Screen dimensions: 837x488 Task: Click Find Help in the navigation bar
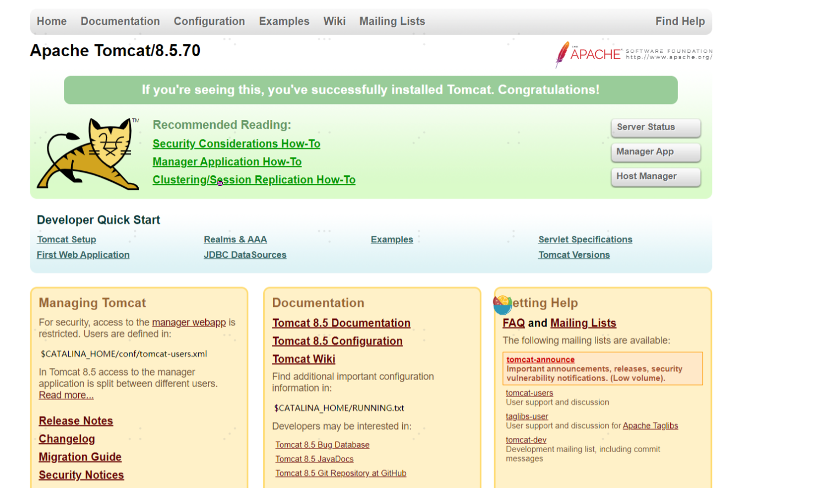coord(680,21)
